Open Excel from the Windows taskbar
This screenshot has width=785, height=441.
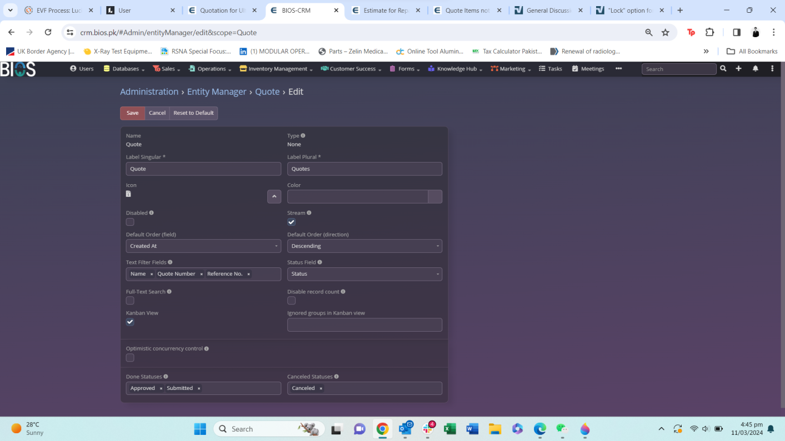click(450, 429)
